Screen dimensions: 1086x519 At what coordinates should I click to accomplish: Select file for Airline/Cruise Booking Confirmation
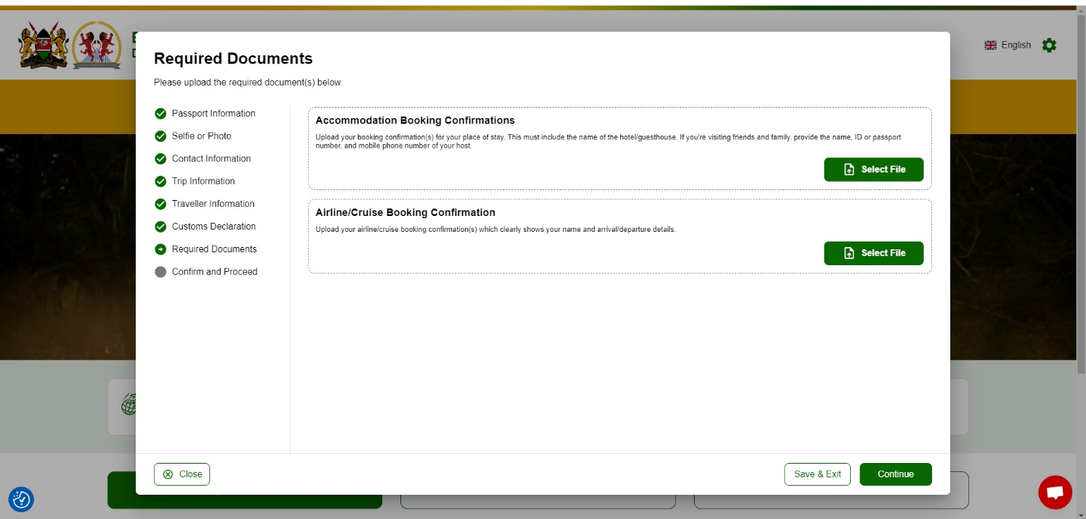(x=874, y=253)
